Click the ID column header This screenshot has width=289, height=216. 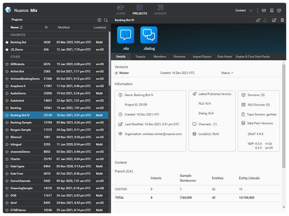46,27
